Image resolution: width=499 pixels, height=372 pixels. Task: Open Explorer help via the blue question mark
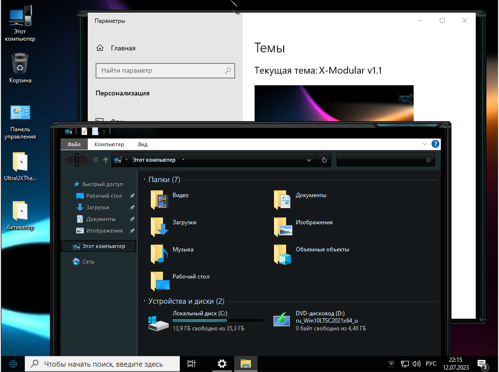tap(435, 144)
